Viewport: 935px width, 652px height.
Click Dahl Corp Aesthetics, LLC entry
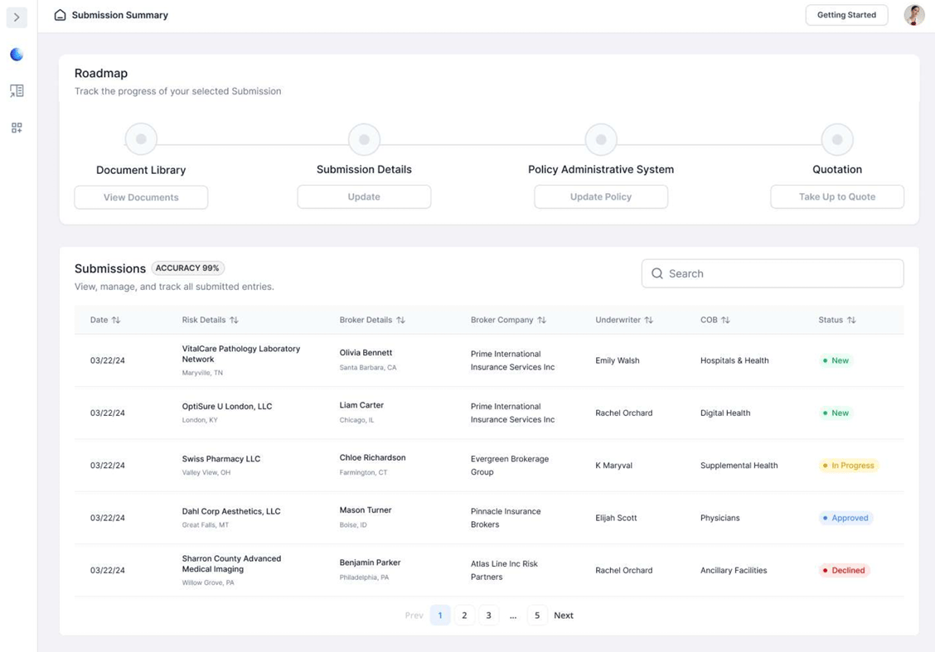230,511
